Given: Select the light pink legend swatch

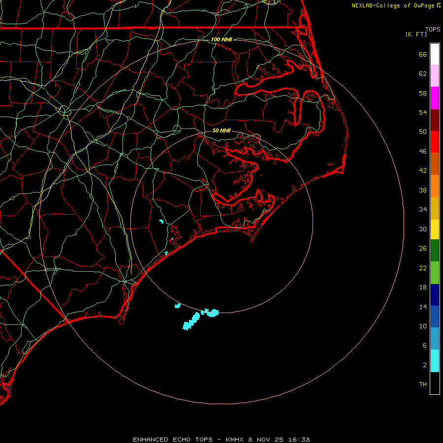Looking at the screenshot, I should point(435,76).
